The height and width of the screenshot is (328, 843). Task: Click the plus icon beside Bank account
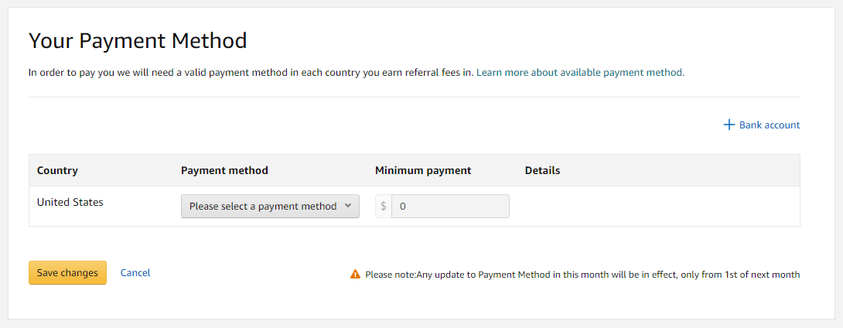tap(729, 125)
